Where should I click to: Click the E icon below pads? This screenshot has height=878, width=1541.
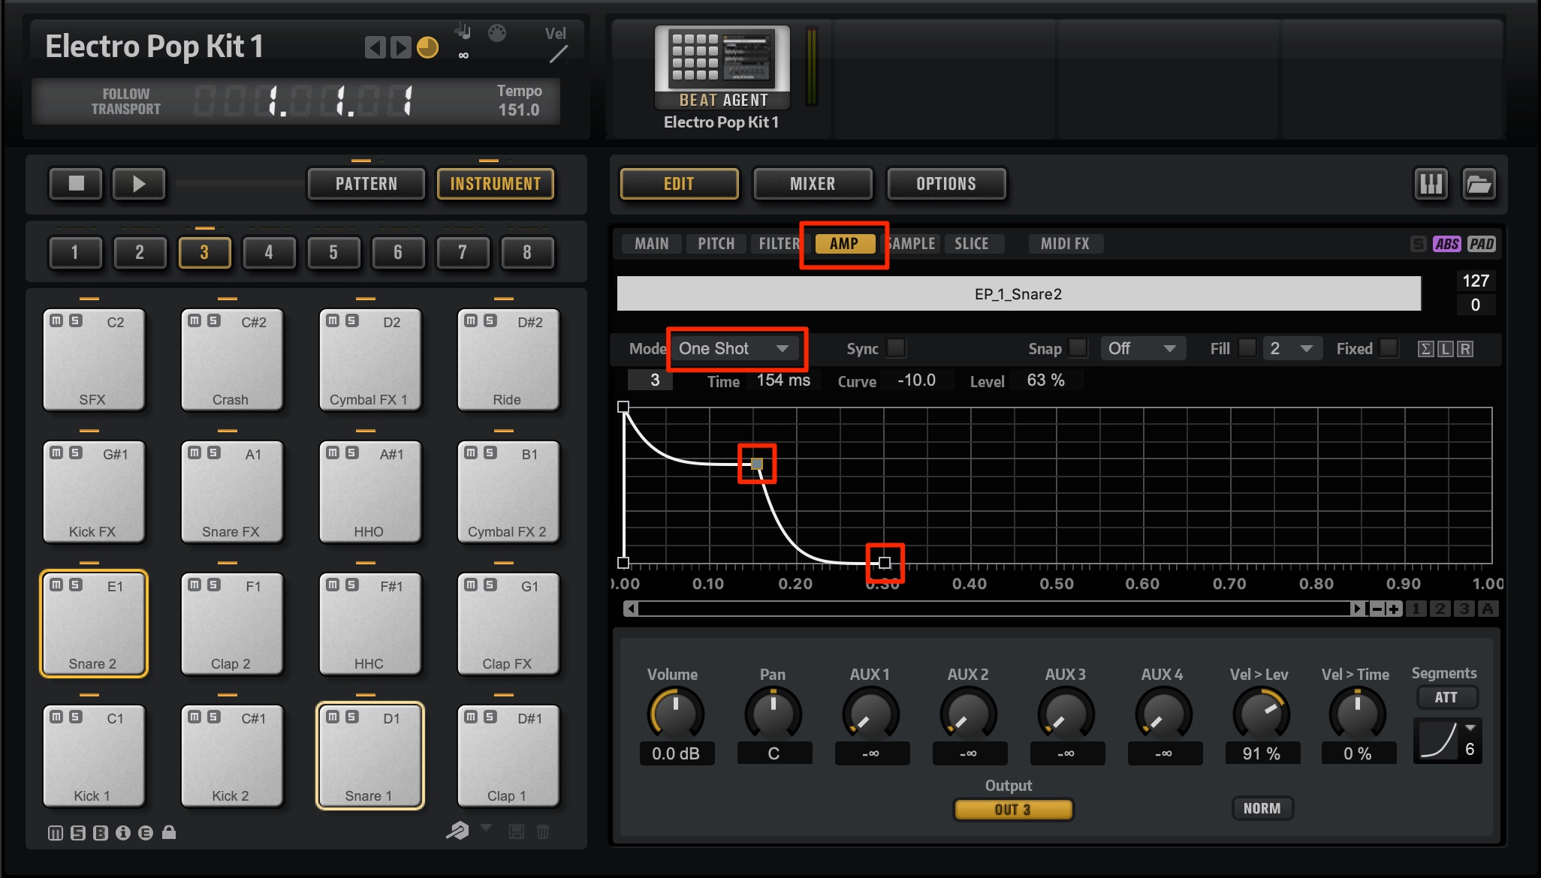coord(146,833)
